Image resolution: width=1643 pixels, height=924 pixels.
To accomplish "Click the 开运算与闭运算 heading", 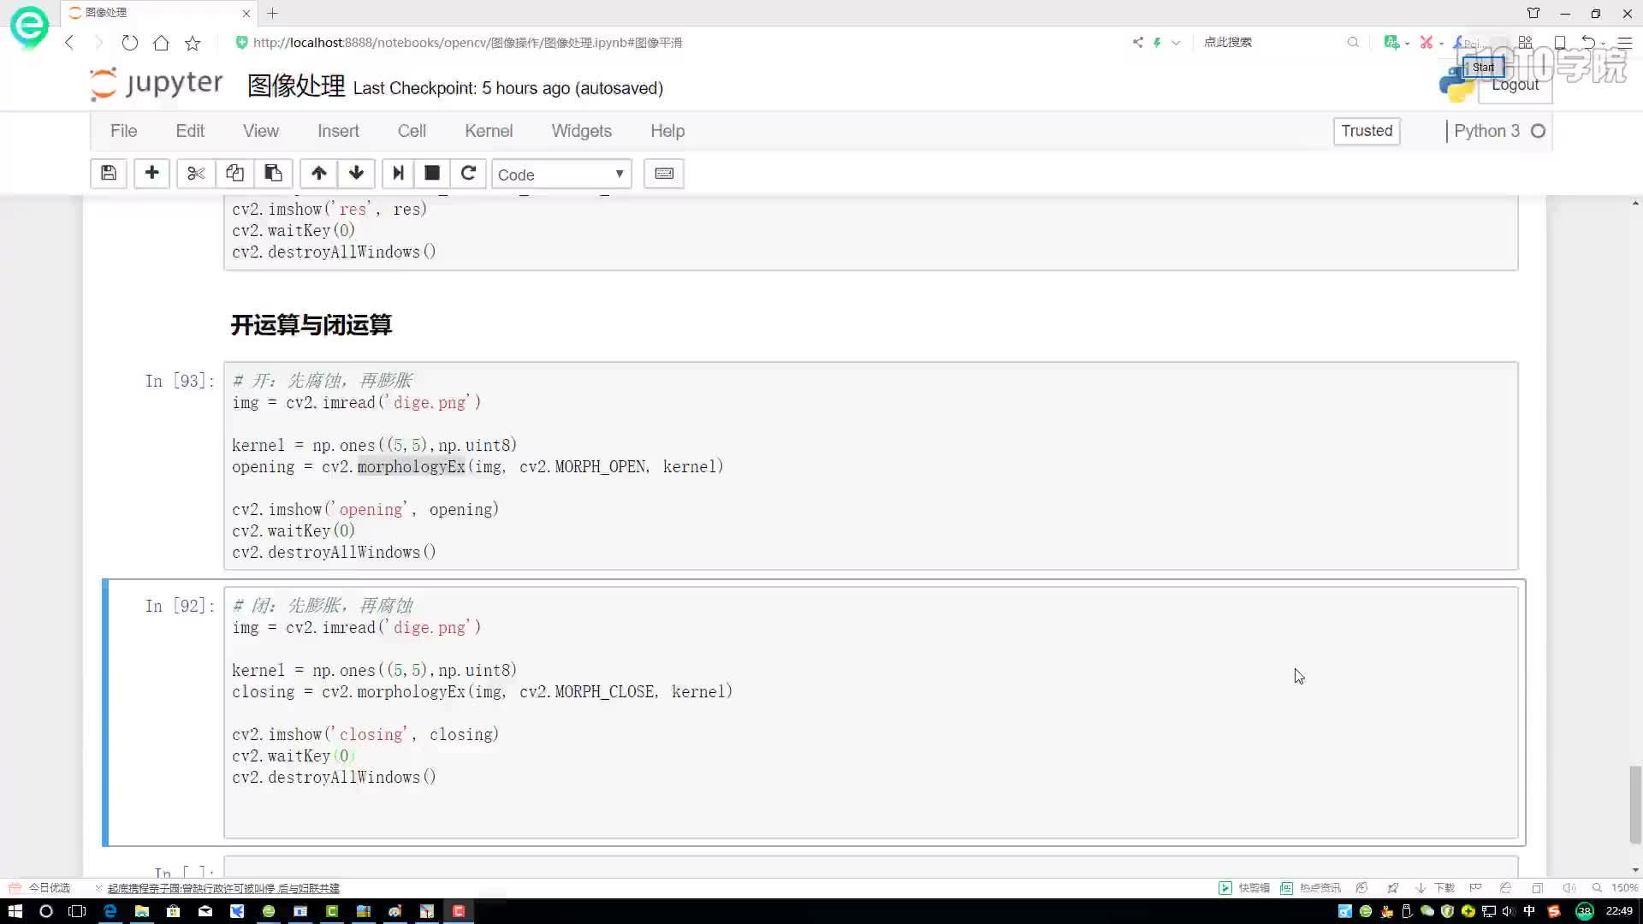I will 311,325.
